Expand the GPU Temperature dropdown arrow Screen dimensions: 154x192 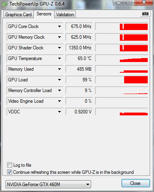pos(59,58)
